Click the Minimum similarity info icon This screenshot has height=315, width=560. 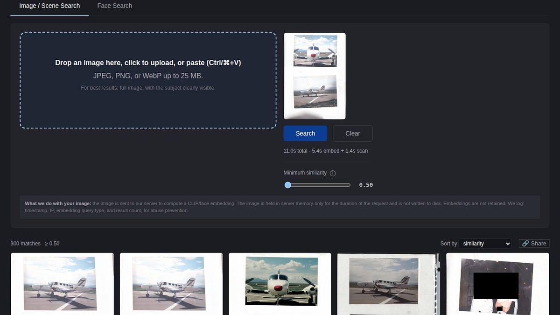click(x=333, y=173)
